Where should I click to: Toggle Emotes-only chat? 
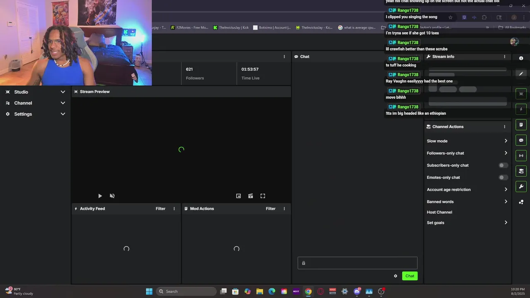[x=503, y=178]
